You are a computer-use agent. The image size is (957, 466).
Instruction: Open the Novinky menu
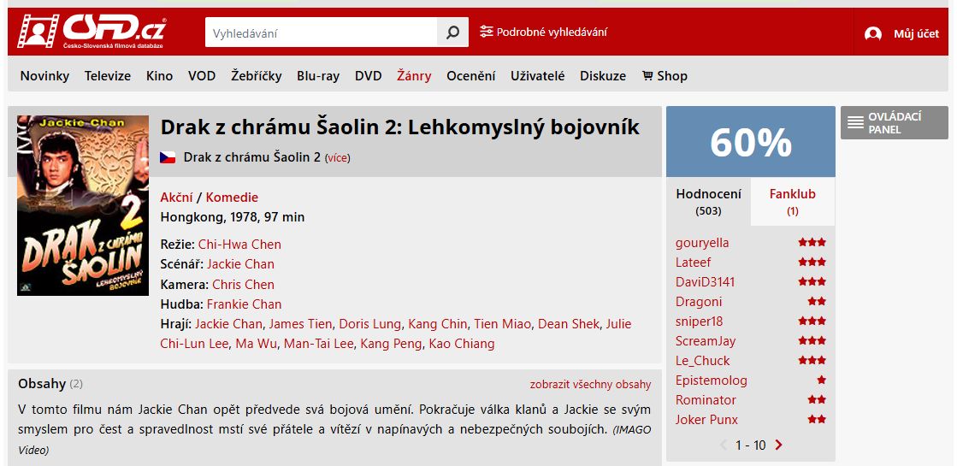pos(44,75)
